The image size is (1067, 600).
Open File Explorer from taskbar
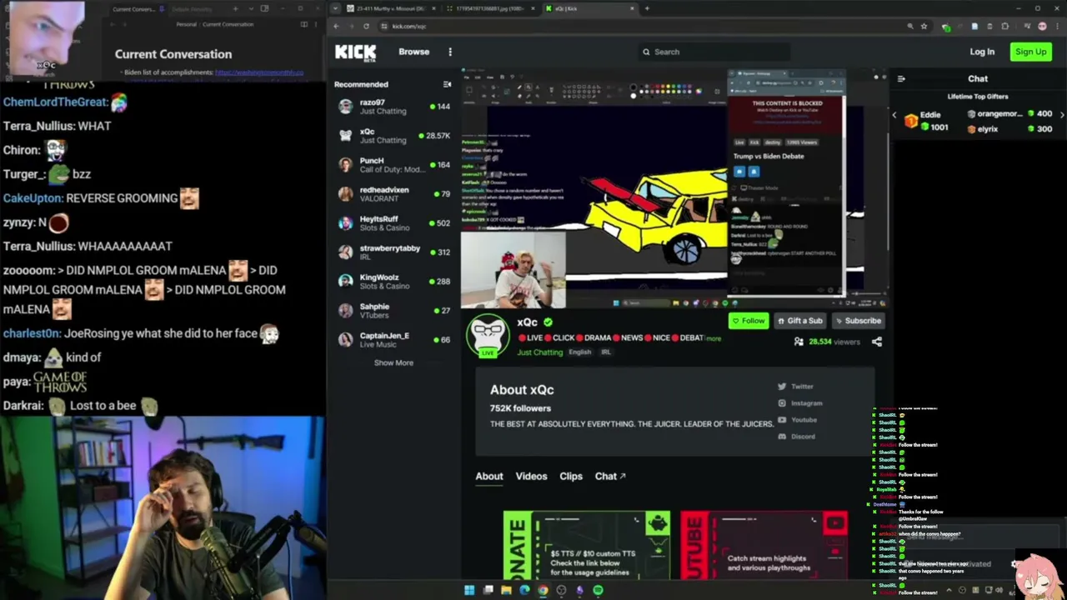(x=506, y=590)
